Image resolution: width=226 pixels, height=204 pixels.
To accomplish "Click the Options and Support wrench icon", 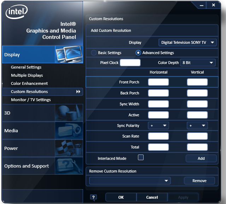I will tap(69, 166).
